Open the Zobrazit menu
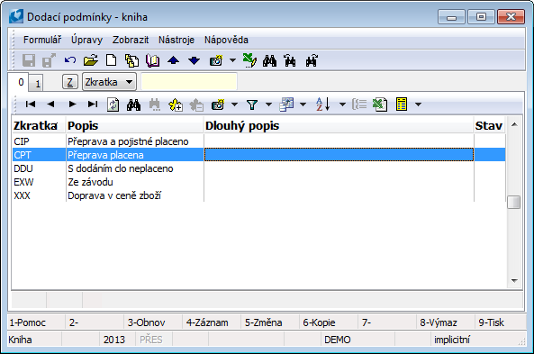The width and height of the screenshot is (534, 354). point(131,40)
